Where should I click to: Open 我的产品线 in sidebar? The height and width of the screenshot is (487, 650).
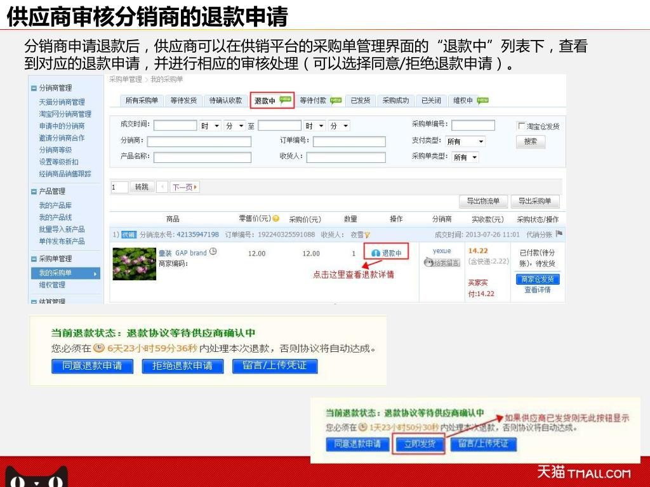pos(56,218)
